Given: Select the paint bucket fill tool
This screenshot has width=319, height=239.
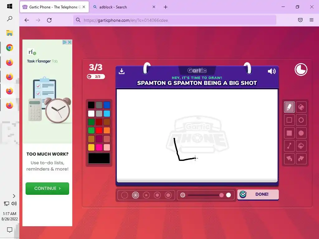Looking at the screenshot, I should (301, 146).
